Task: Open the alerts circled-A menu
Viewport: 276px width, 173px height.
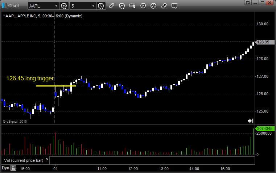Action: (153, 6)
